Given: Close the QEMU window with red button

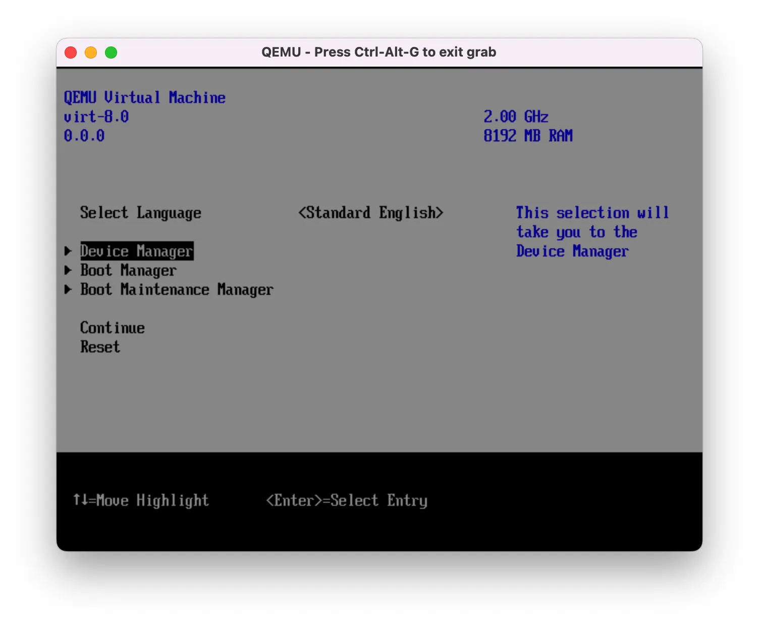Looking at the screenshot, I should pyautogui.click(x=71, y=53).
